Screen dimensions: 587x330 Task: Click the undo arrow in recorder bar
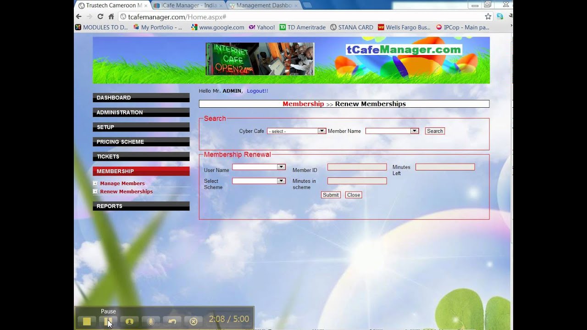(172, 321)
